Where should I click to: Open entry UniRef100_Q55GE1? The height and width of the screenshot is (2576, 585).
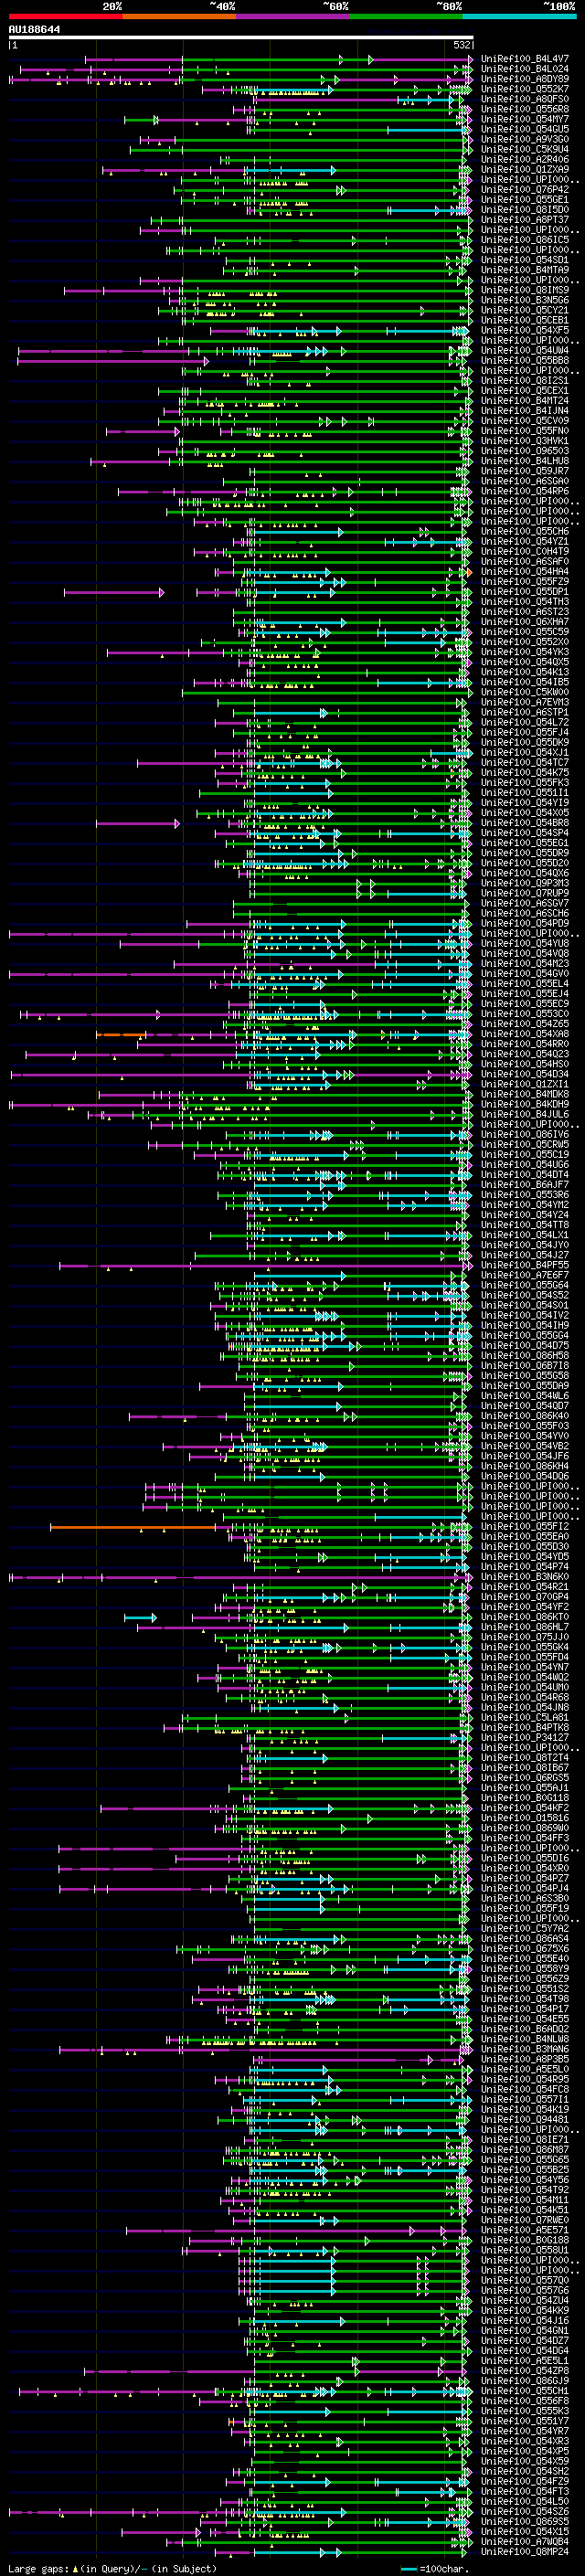coord(525,199)
